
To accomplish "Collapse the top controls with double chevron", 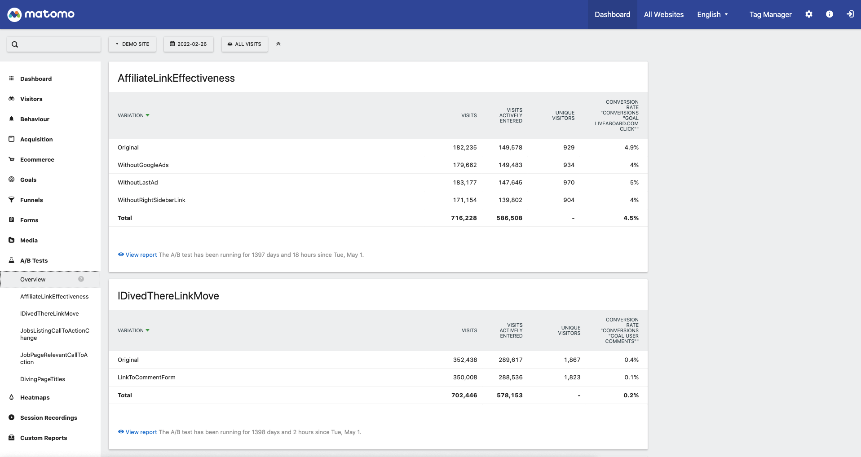I will point(278,44).
